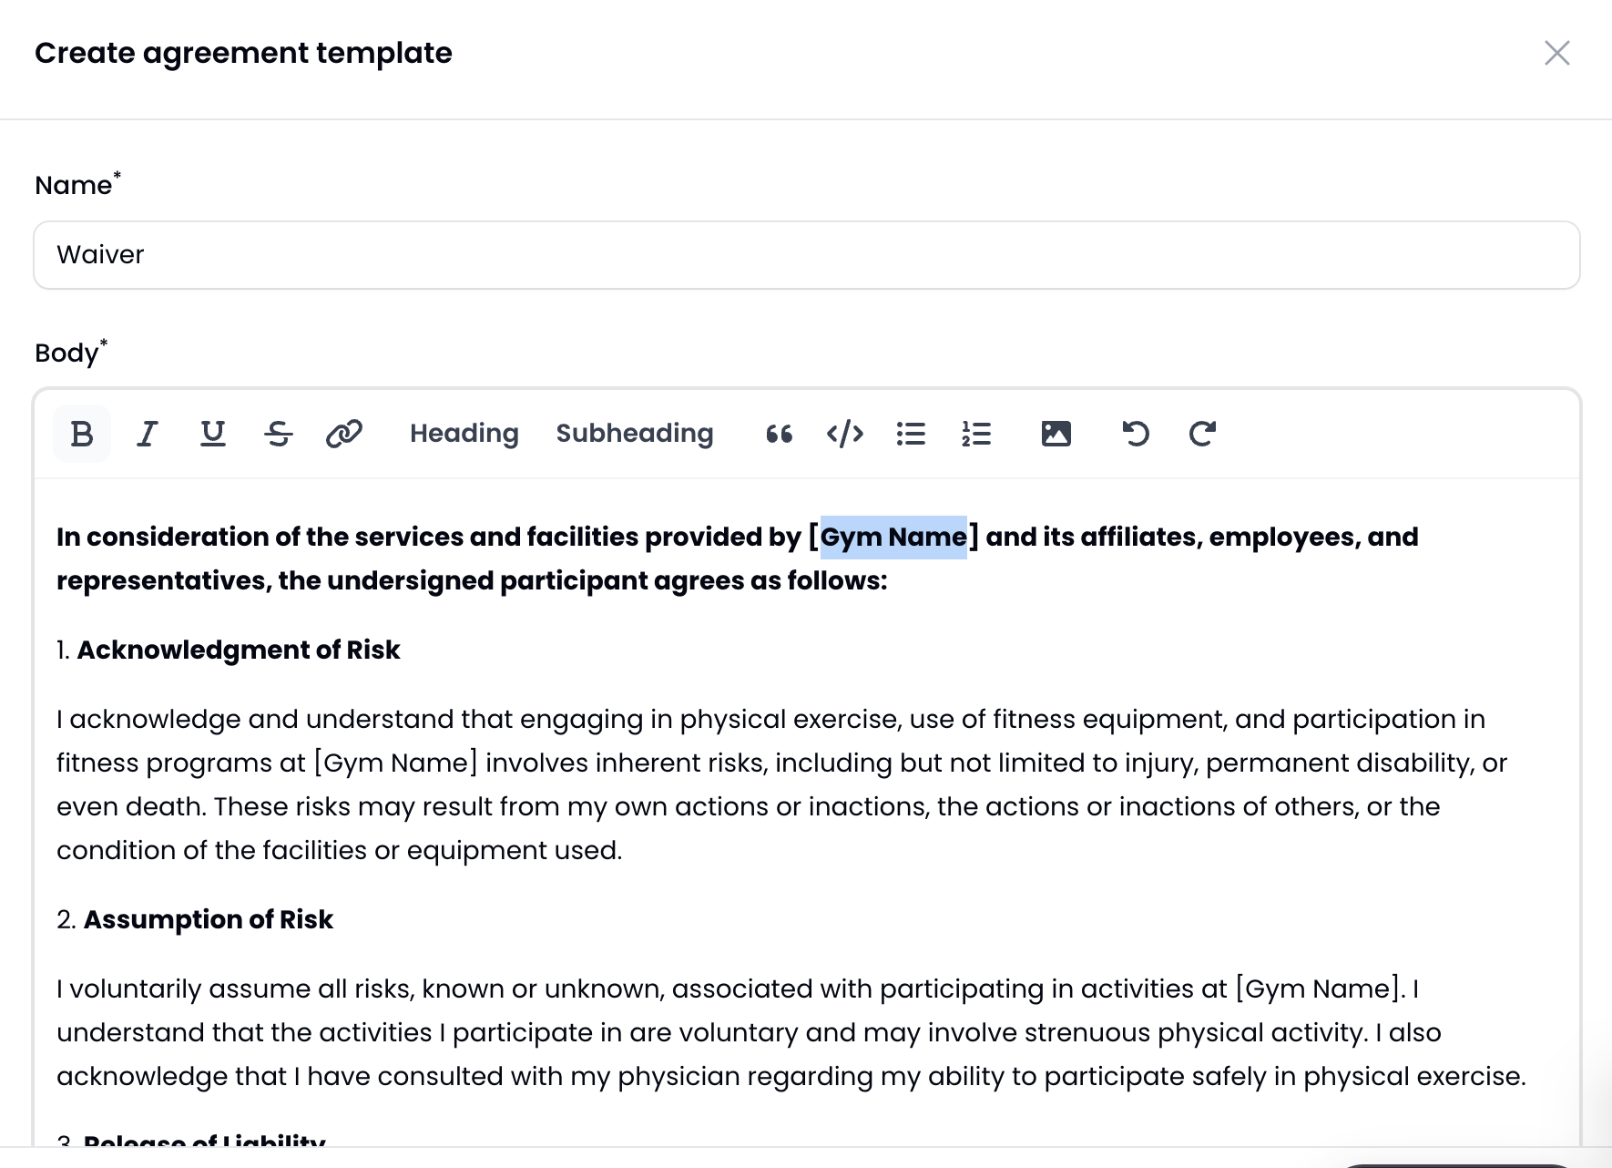Viewport: 1612px width, 1168px height.
Task: Undo the last edit
Action: [1136, 434]
